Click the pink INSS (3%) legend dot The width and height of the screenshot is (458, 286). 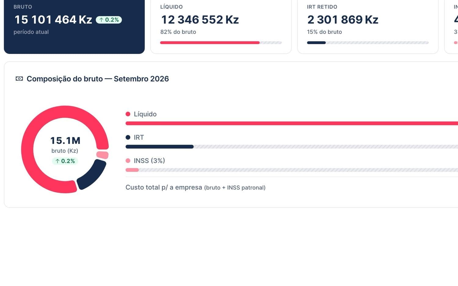tap(128, 161)
